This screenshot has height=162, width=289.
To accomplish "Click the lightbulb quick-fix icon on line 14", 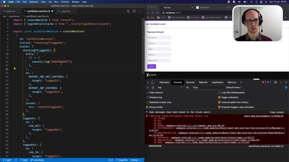I will (15, 69).
